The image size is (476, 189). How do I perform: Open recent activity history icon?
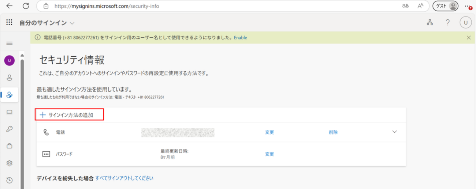tap(10, 180)
